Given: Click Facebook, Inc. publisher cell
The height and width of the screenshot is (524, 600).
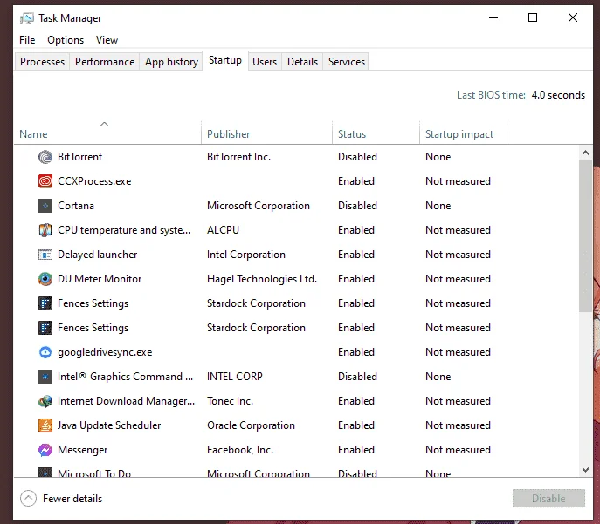Looking at the screenshot, I should tap(240, 450).
